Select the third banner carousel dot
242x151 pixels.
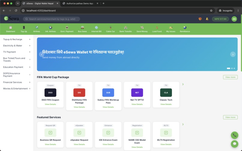(x=234, y=68)
